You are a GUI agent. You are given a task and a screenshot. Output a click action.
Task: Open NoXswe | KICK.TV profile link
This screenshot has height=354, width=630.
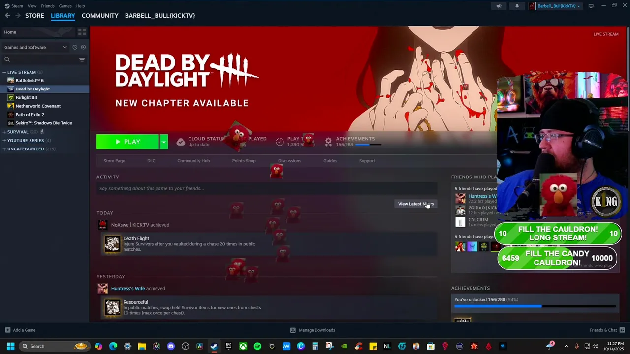(130, 225)
